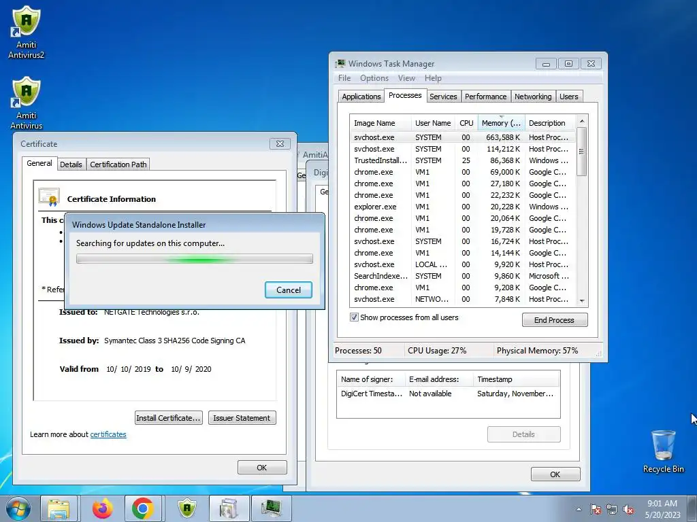Show hidden system tray icons

click(579, 509)
